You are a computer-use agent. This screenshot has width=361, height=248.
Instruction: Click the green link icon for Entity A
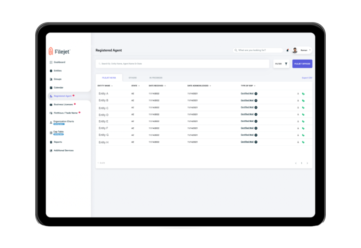click(303, 93)
